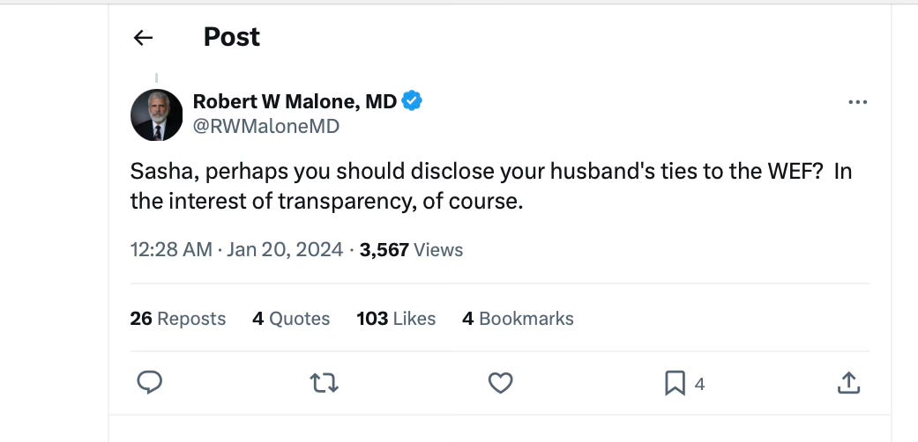Open the share upload icon
Image resolution: width=918 pixels, height=442 pixels.
coord(848,383)
